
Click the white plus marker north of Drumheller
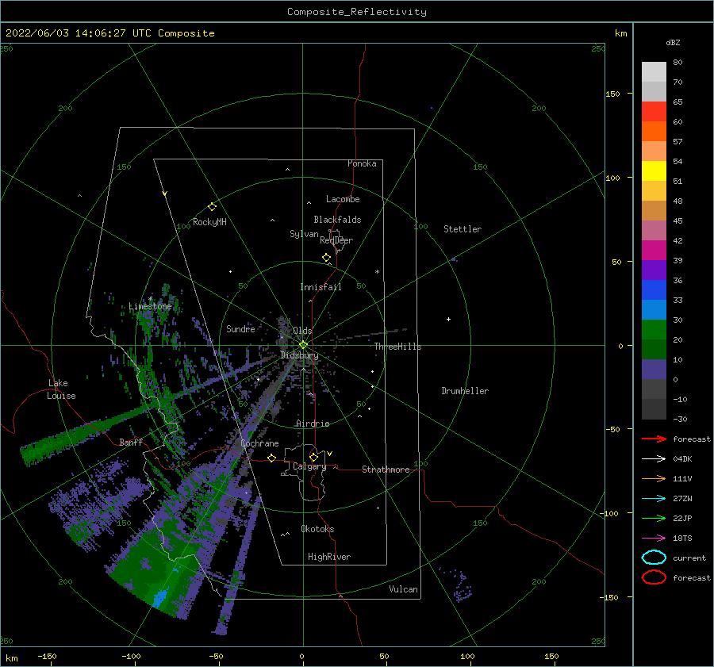(x=448, y=319)
